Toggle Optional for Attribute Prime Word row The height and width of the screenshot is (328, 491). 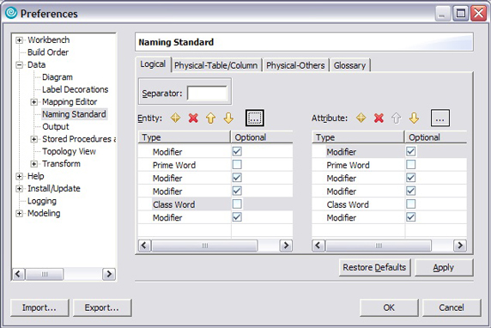click(x=411, y=165)
